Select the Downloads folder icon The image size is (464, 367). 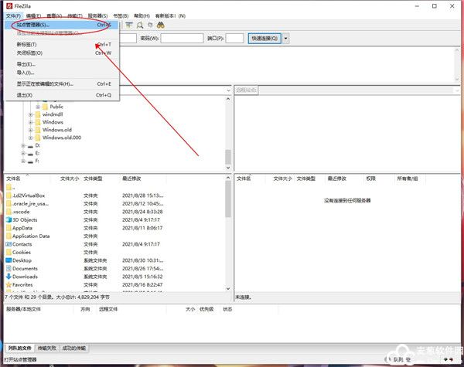[9, 277]
